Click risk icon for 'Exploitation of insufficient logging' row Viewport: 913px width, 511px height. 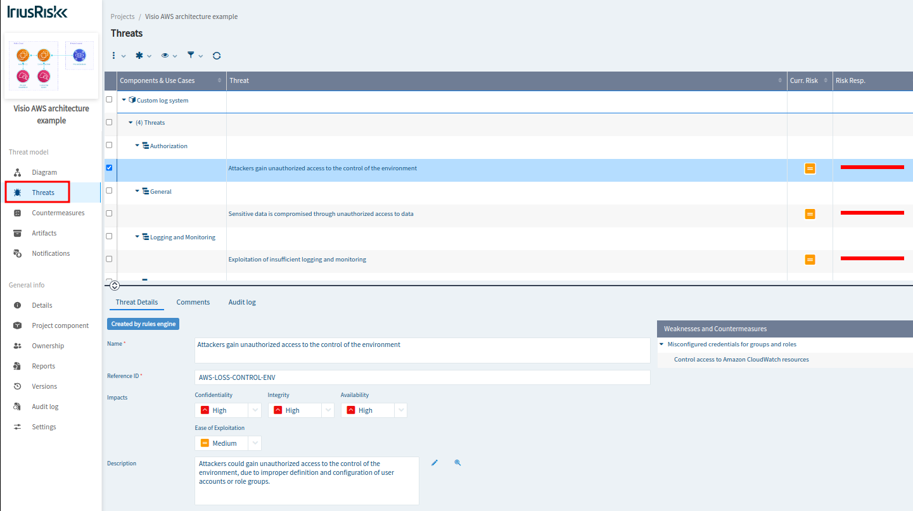(x=810, y=260)
